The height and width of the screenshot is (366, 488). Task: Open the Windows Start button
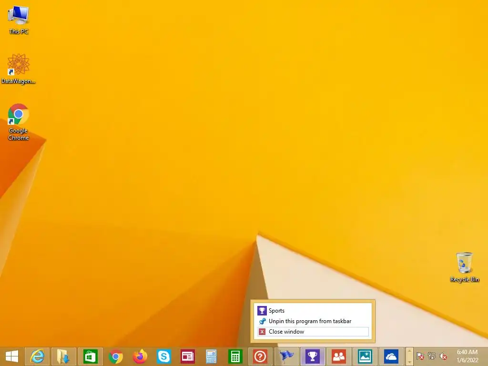(x=12, y=356)
